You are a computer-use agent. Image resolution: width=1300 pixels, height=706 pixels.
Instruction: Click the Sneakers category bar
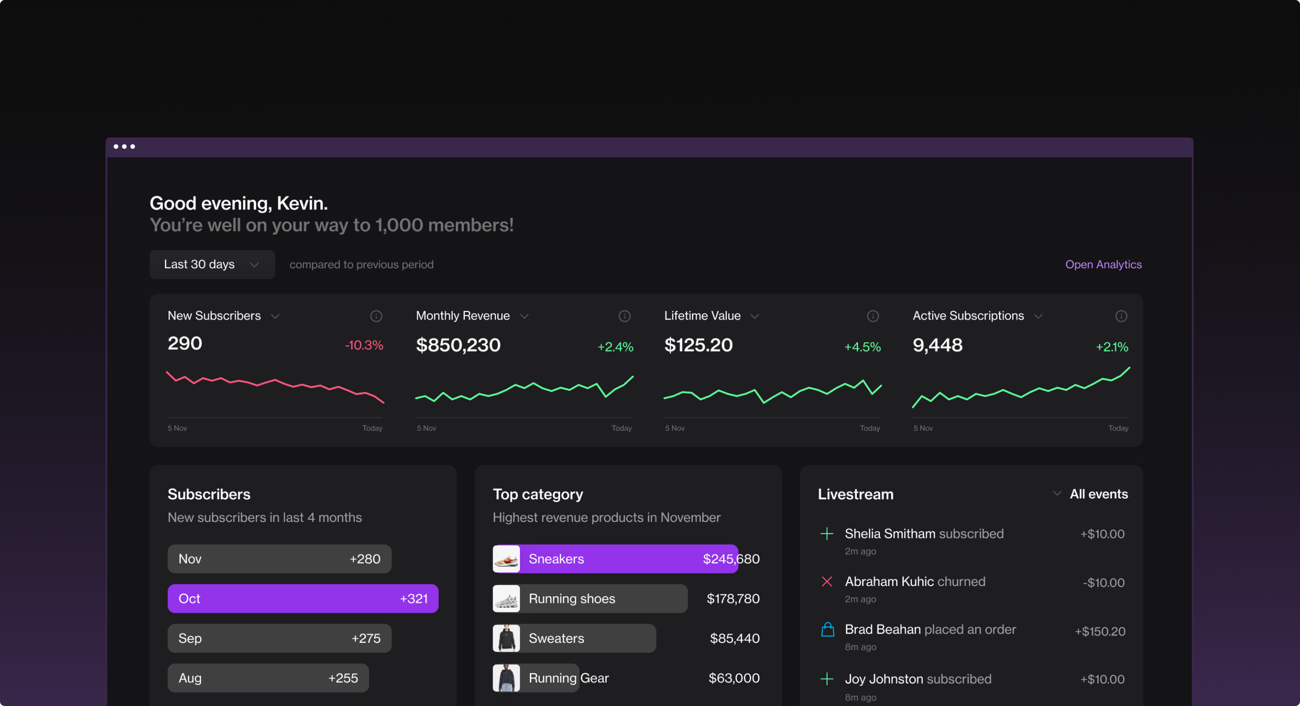coord(615,559)
